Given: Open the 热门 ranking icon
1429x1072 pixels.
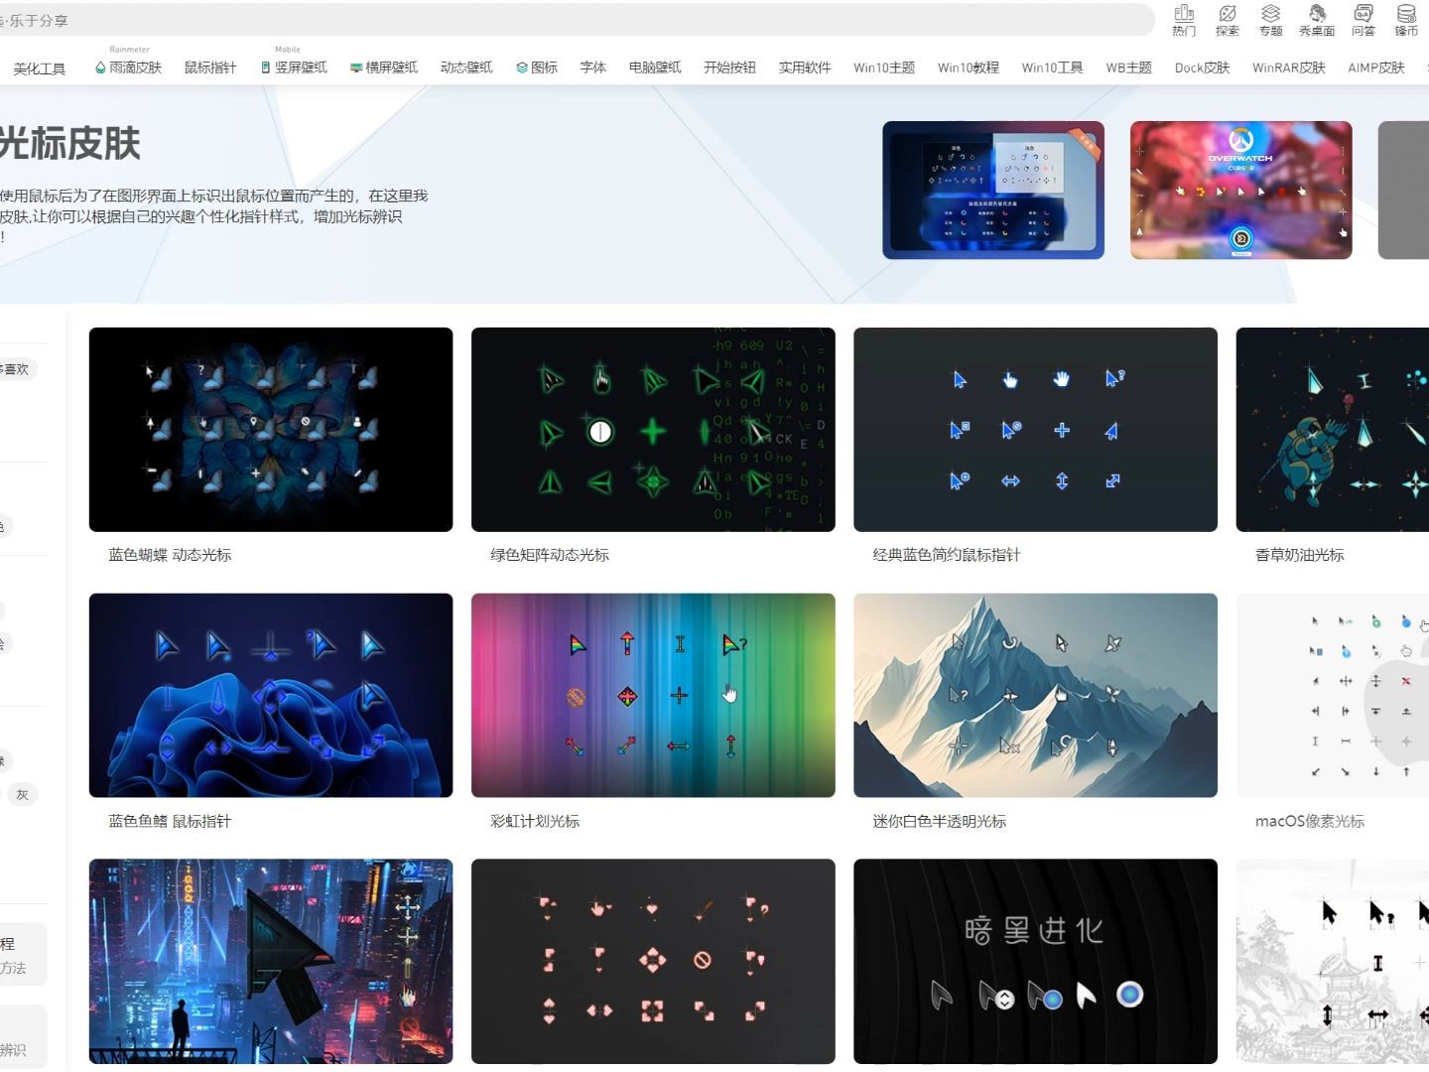Looking at the screenshot, I should tap(1184, 20).
